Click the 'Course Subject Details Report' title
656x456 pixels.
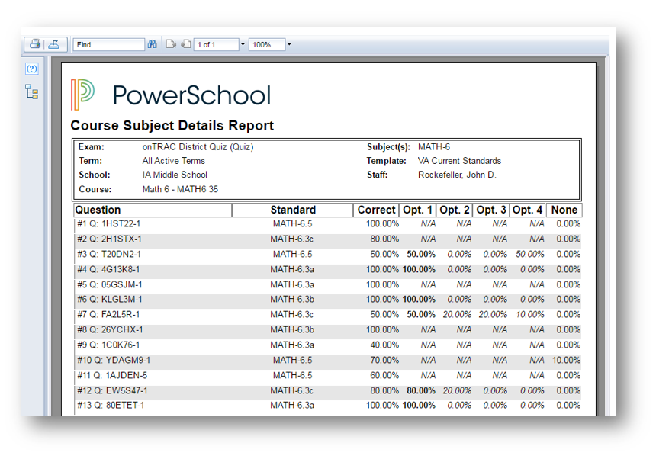coord(172,126)
